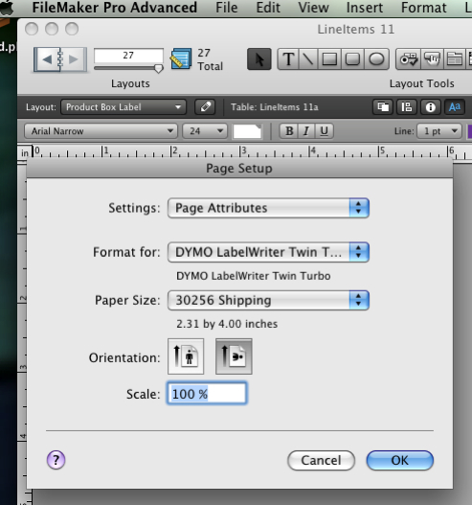
Task: Open the Paper Size 30256 Shipping dropdown
Action: click(268, 300)
